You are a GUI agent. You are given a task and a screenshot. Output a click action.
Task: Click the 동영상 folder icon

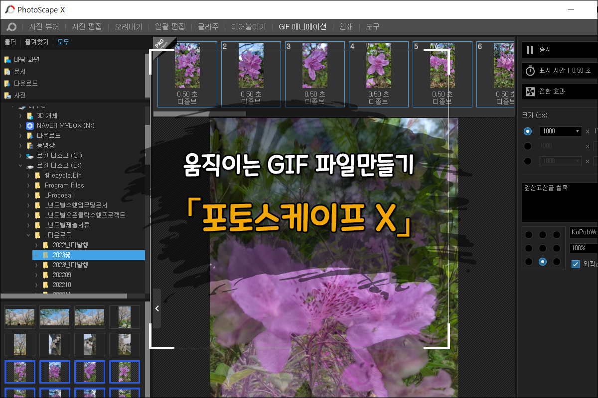coord(30,145)
